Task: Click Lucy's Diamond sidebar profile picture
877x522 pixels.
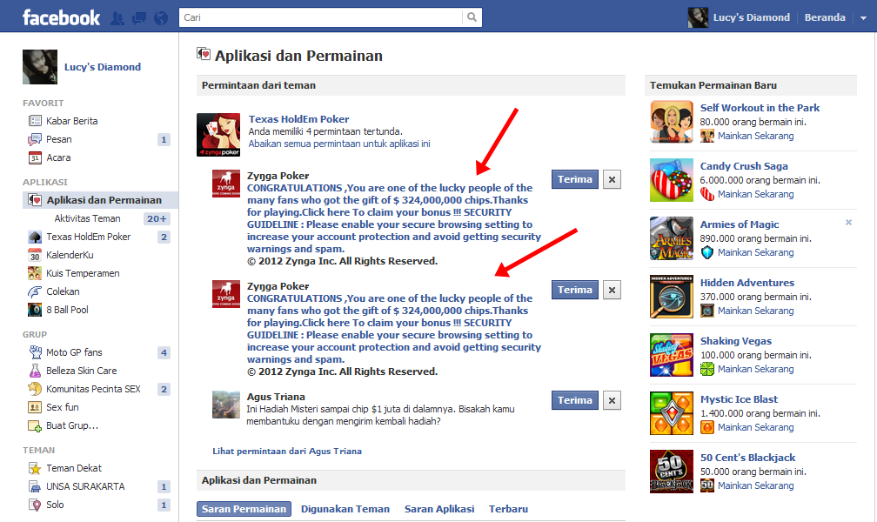Action: click(40, 67)
